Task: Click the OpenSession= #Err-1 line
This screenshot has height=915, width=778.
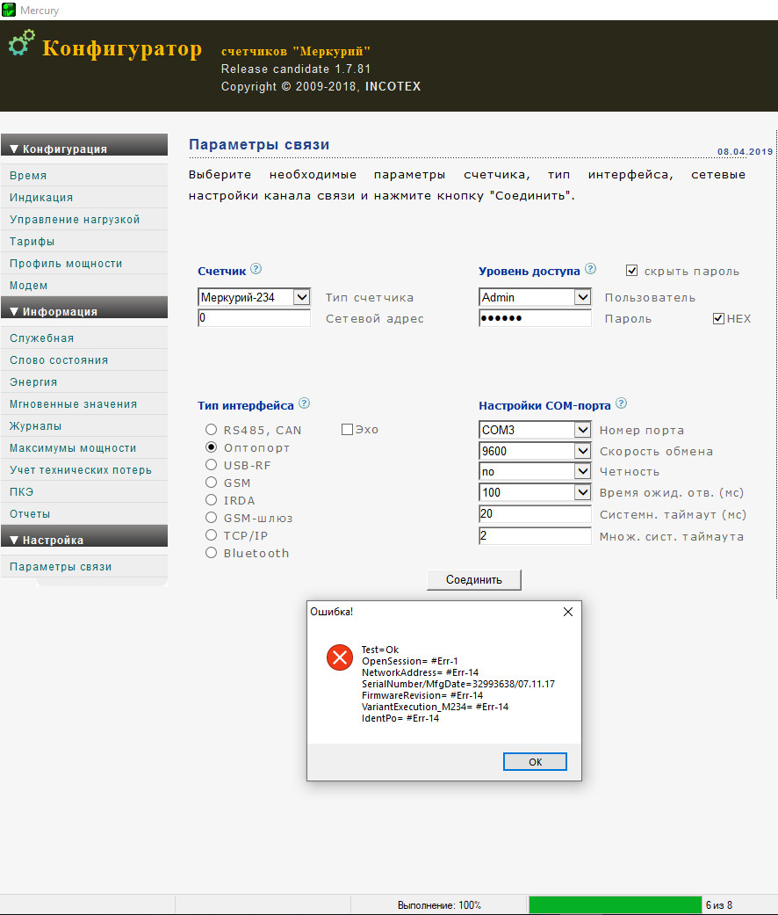Action: pyautogui.click(x=410, y=661)
